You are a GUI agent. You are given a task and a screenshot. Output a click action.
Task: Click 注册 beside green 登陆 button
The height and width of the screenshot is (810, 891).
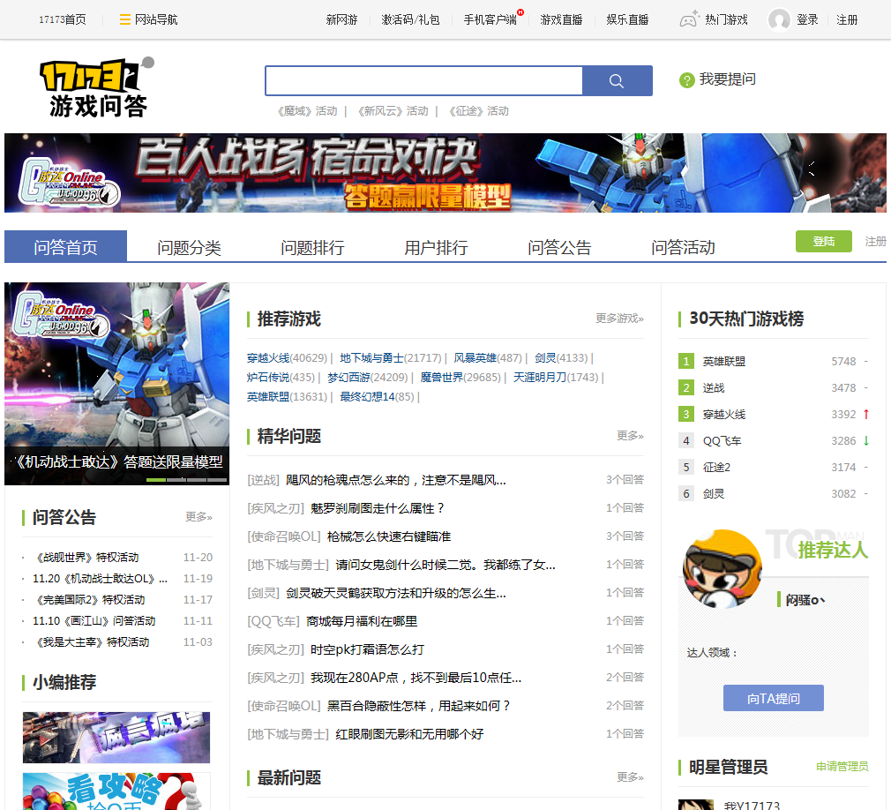click(x=875, y=242)
